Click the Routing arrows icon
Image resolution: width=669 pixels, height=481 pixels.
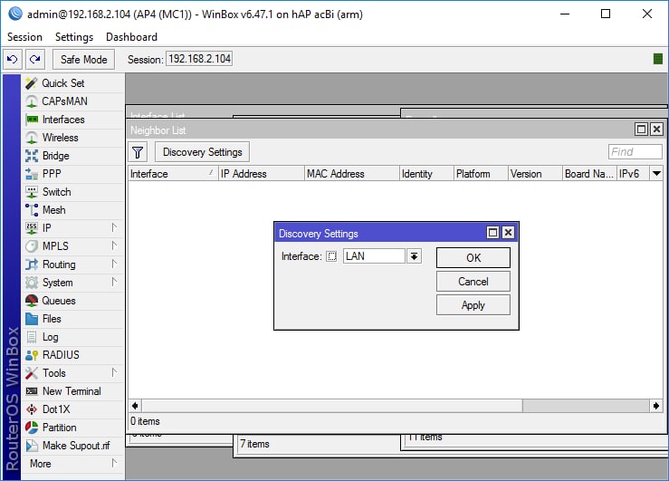click(31, 265)
